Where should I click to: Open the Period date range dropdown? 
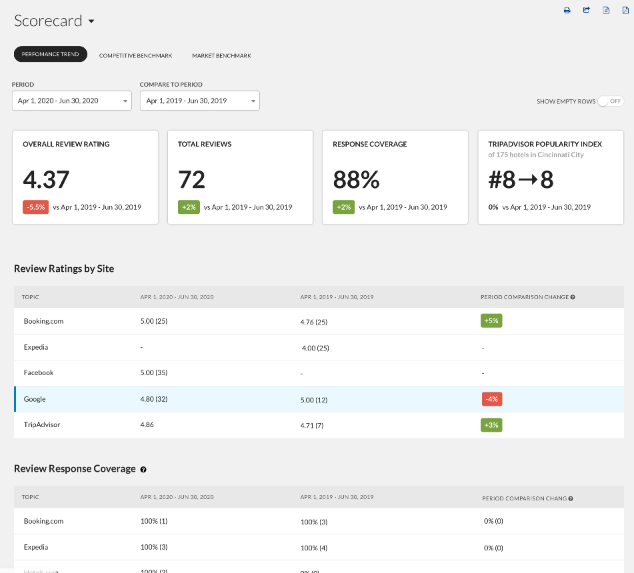pos(72,101)
